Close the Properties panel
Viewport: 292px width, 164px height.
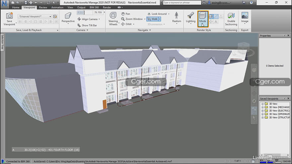[x=288, y=35]
